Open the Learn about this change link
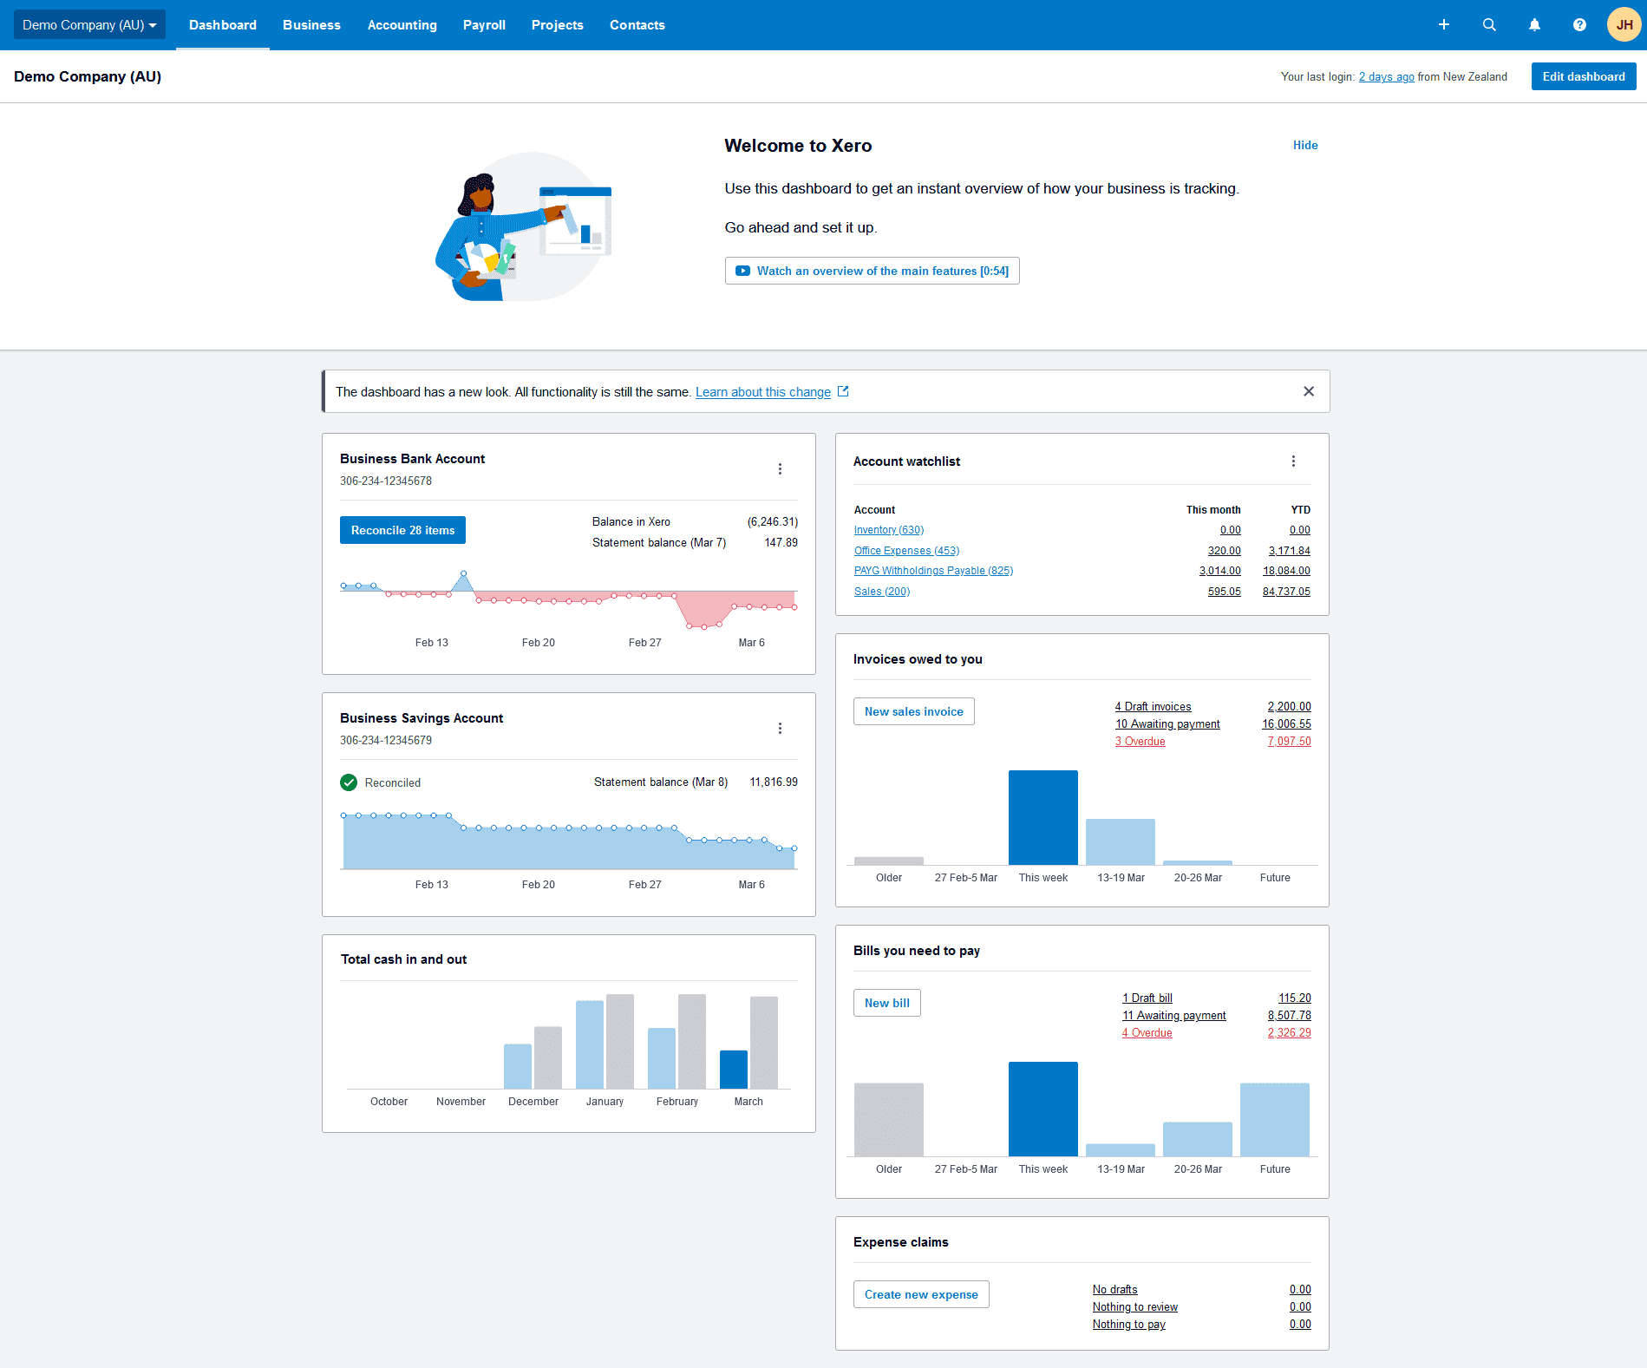This screenshot has height=1368, width=1647. tap(762, 391)
